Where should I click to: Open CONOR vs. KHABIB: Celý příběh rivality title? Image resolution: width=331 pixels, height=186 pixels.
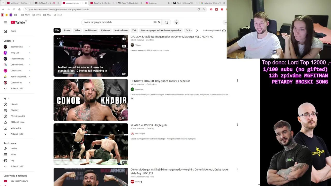pos(160,81)
